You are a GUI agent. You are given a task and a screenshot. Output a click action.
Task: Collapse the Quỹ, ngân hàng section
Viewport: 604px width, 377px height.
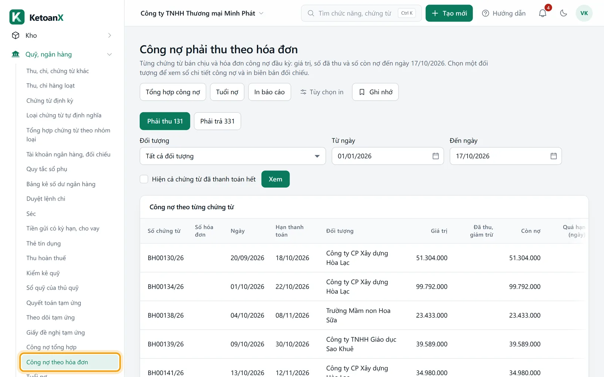109,54
